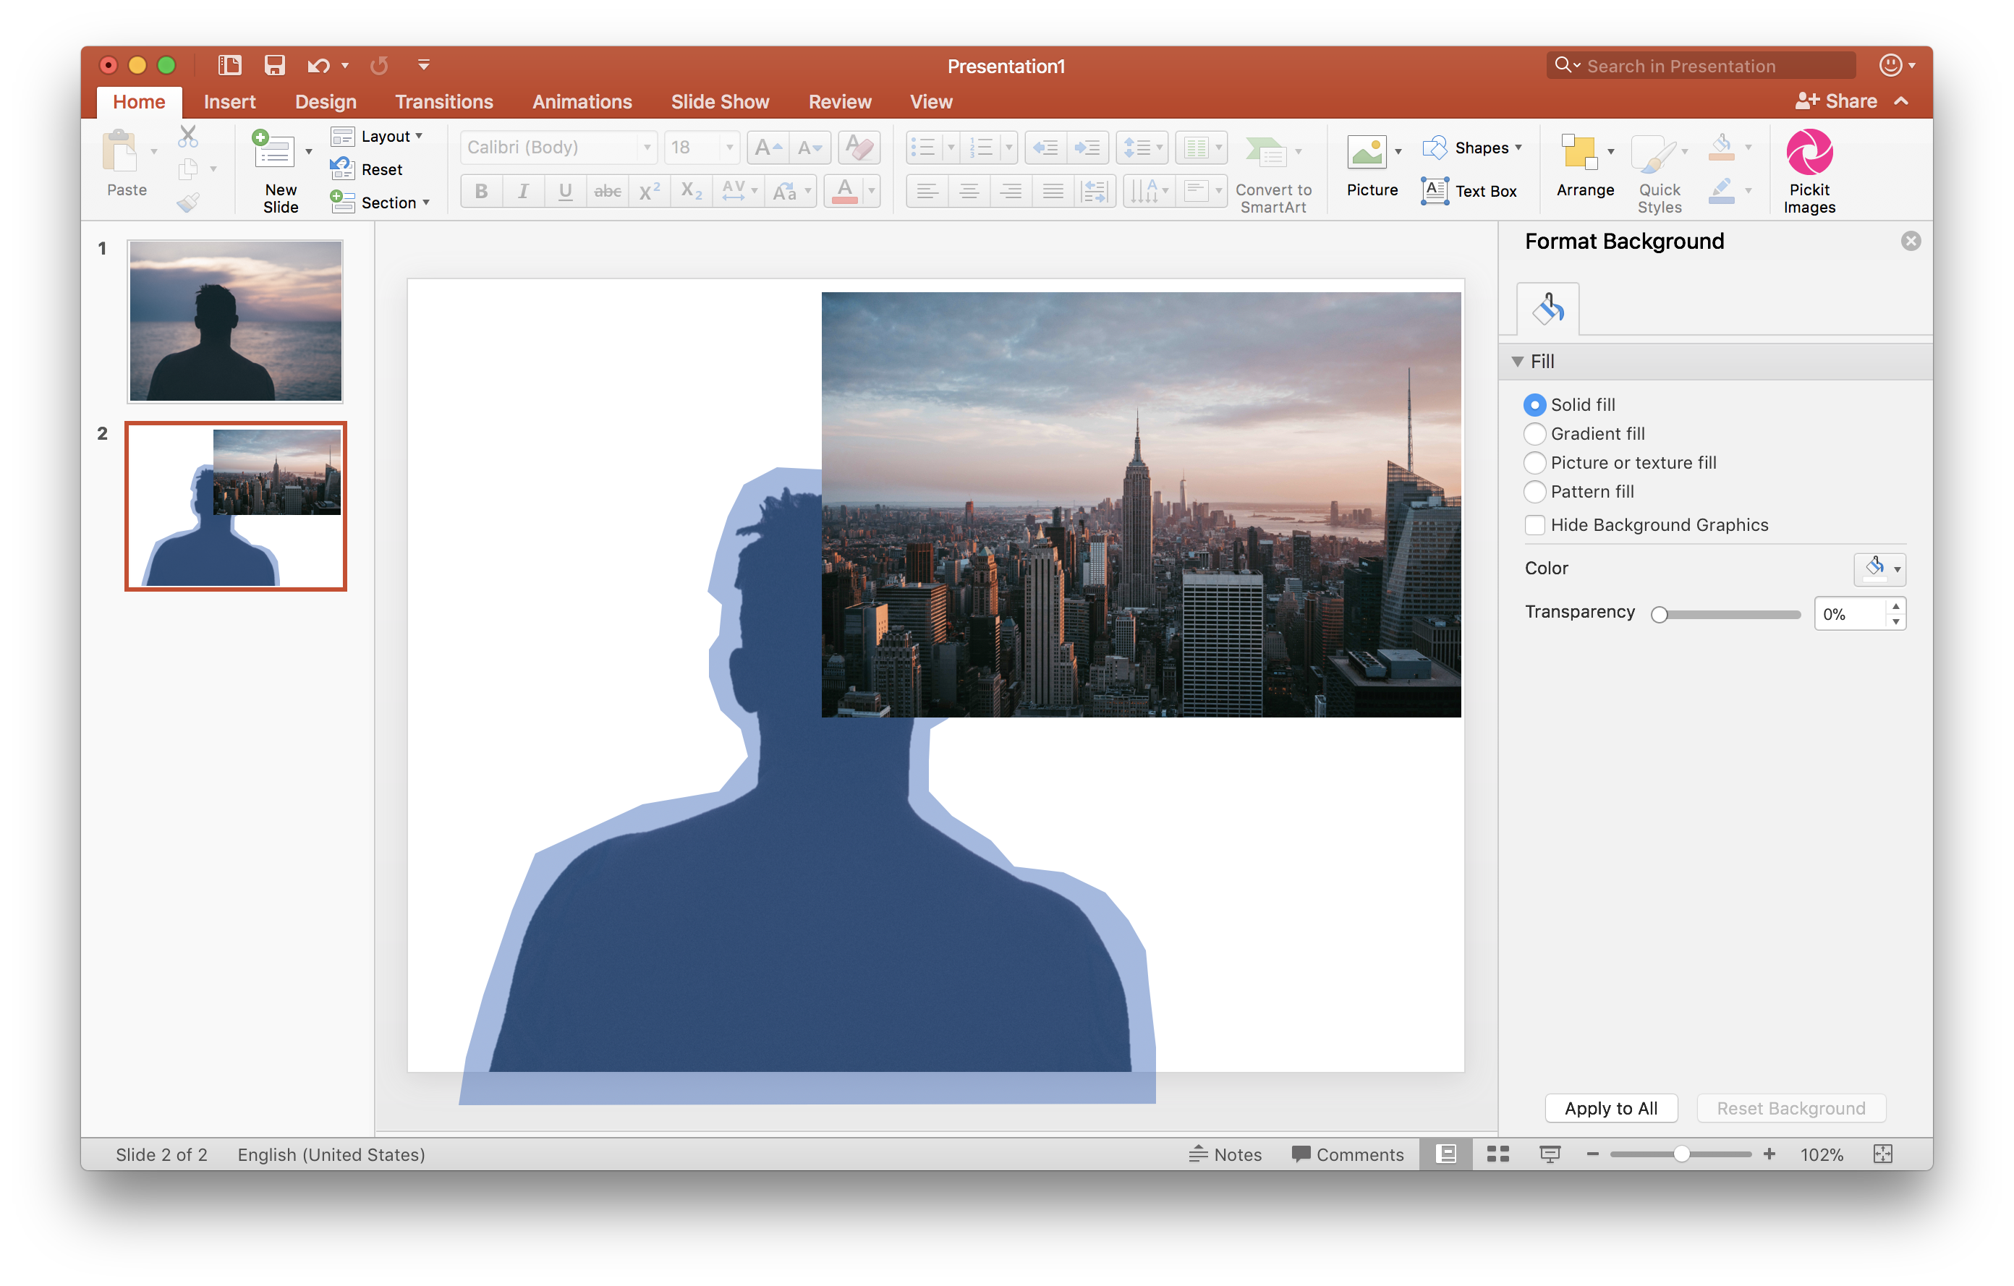Adjust the Transparency slider
This screenshot has width=2014, height=1286.
[x=1660, y=614]
